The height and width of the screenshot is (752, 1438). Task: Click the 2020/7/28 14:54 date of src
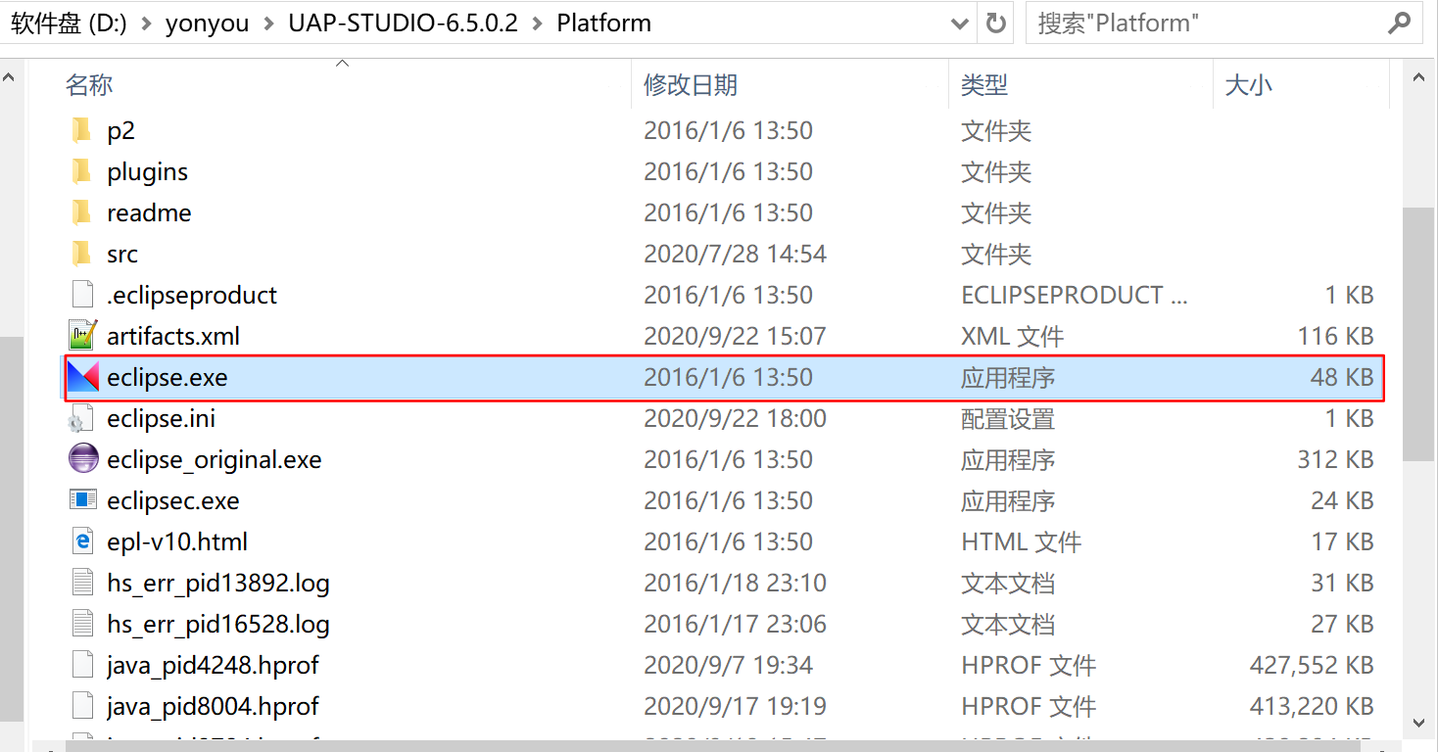tap(735, 254)
